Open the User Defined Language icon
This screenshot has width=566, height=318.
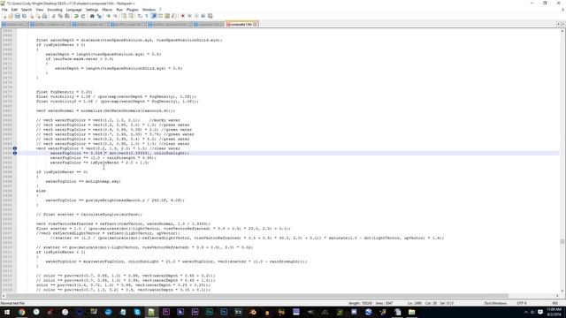point(160,16)
